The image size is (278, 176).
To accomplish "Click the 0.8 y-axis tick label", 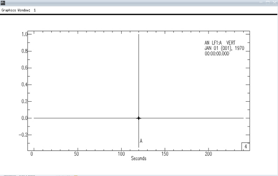I will (24, 51).
